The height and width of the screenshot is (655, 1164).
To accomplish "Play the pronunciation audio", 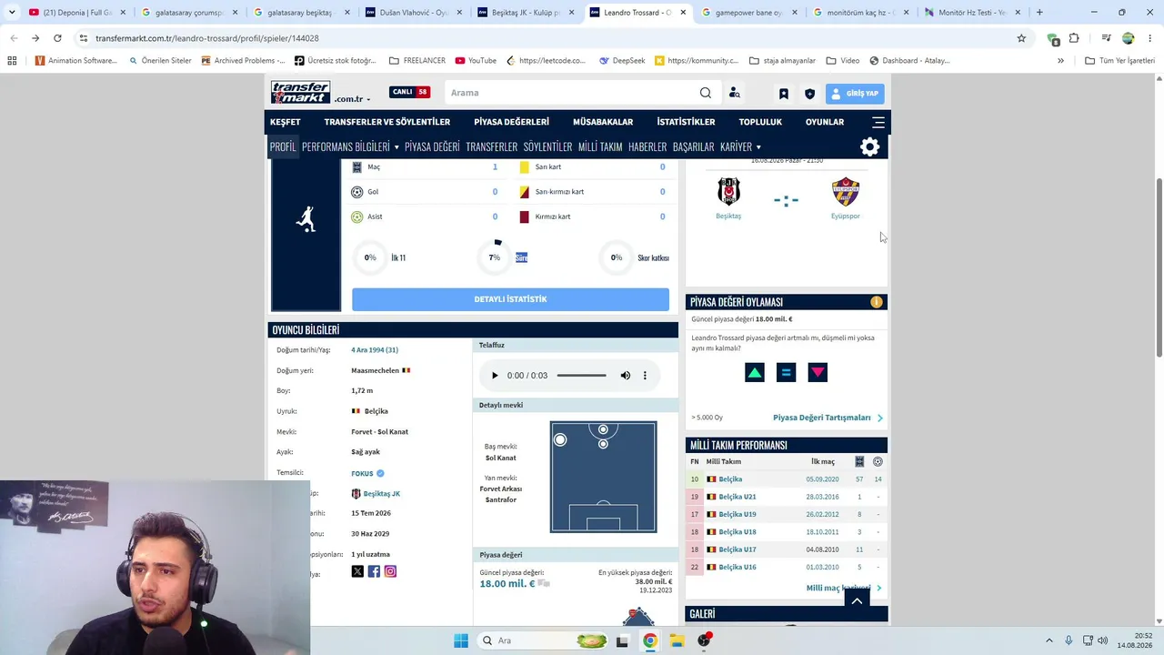I will click(495, 376).
